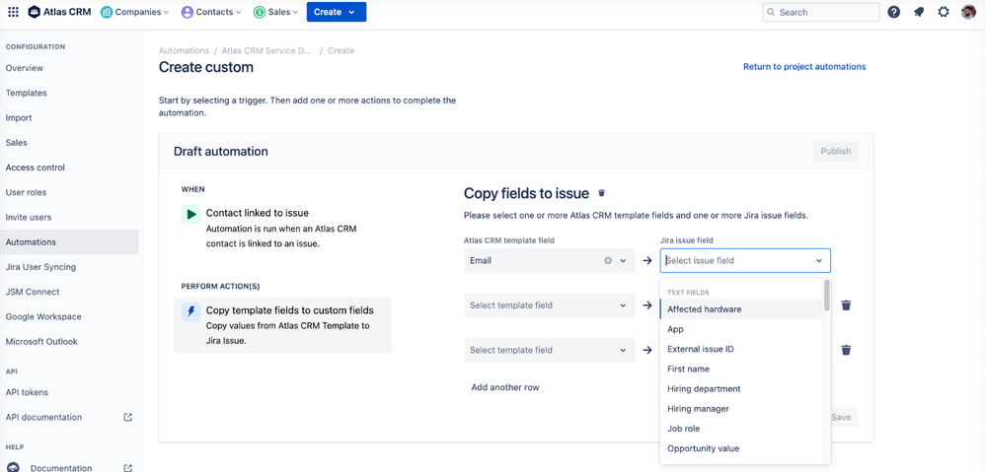Select App from the issue field list

[741, 329]
